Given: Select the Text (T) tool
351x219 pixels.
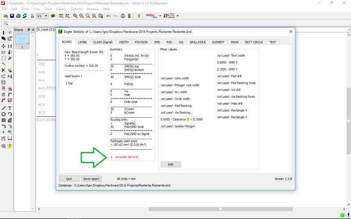Looking at the screenshot, I should point(10,108).
